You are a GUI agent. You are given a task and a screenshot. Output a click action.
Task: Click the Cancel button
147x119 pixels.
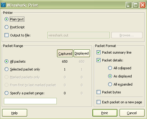pyautogui.click(x=132, y=113)
